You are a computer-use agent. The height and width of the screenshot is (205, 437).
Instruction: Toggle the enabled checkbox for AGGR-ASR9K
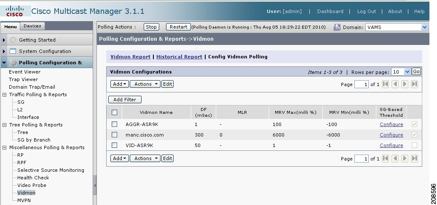414,124
